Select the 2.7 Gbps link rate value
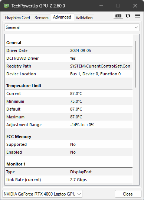Viewport: 144px width, 200px height. (x=78, y=180)
